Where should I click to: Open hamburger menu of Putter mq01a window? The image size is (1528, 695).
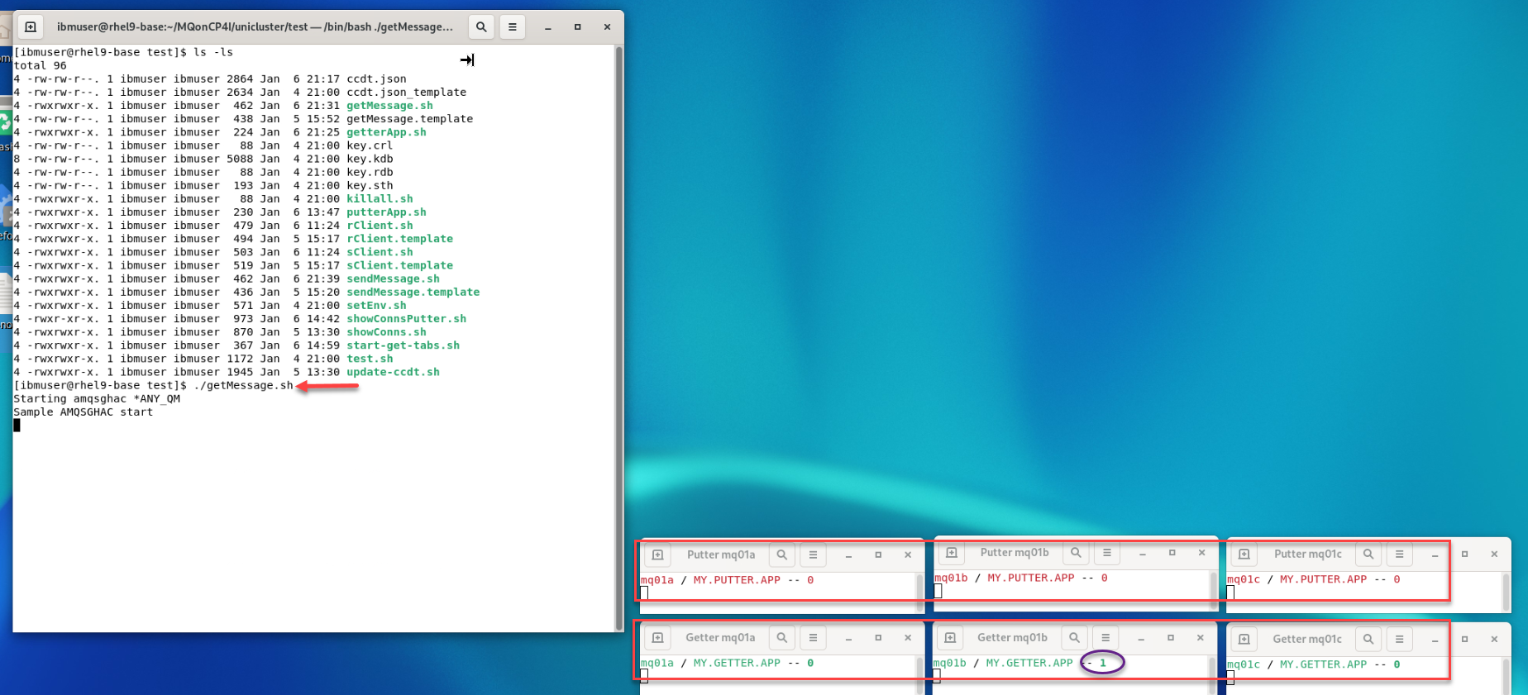coord(814,555)
